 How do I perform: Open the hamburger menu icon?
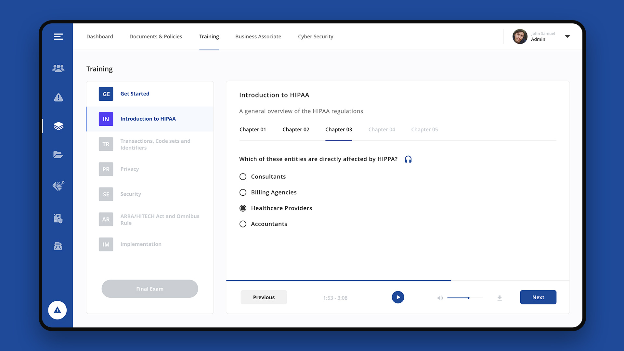click(58, 37)
